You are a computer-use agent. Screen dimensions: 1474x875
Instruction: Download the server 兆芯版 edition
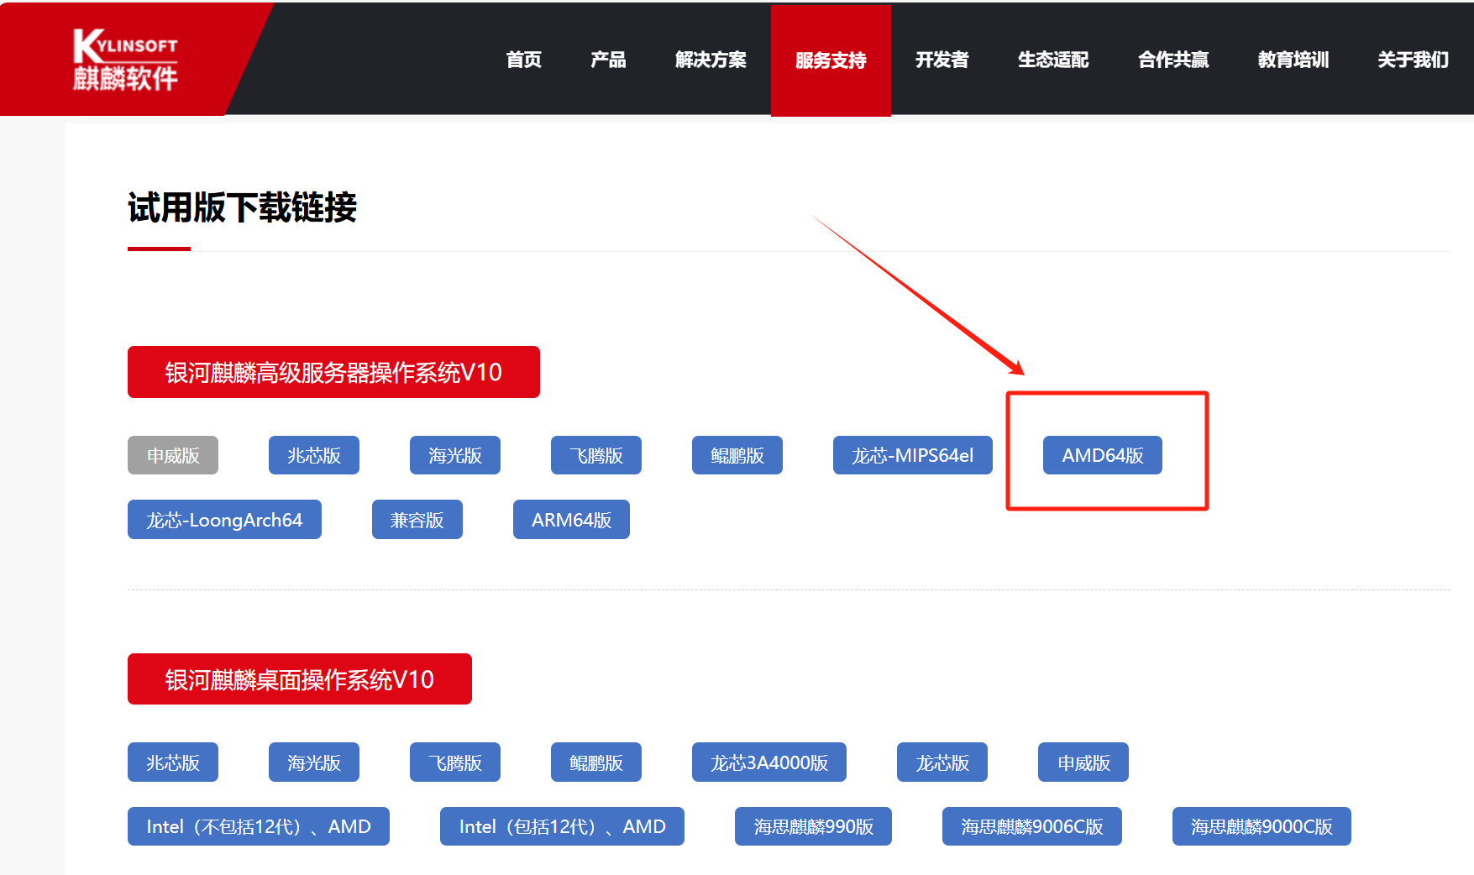314,455
